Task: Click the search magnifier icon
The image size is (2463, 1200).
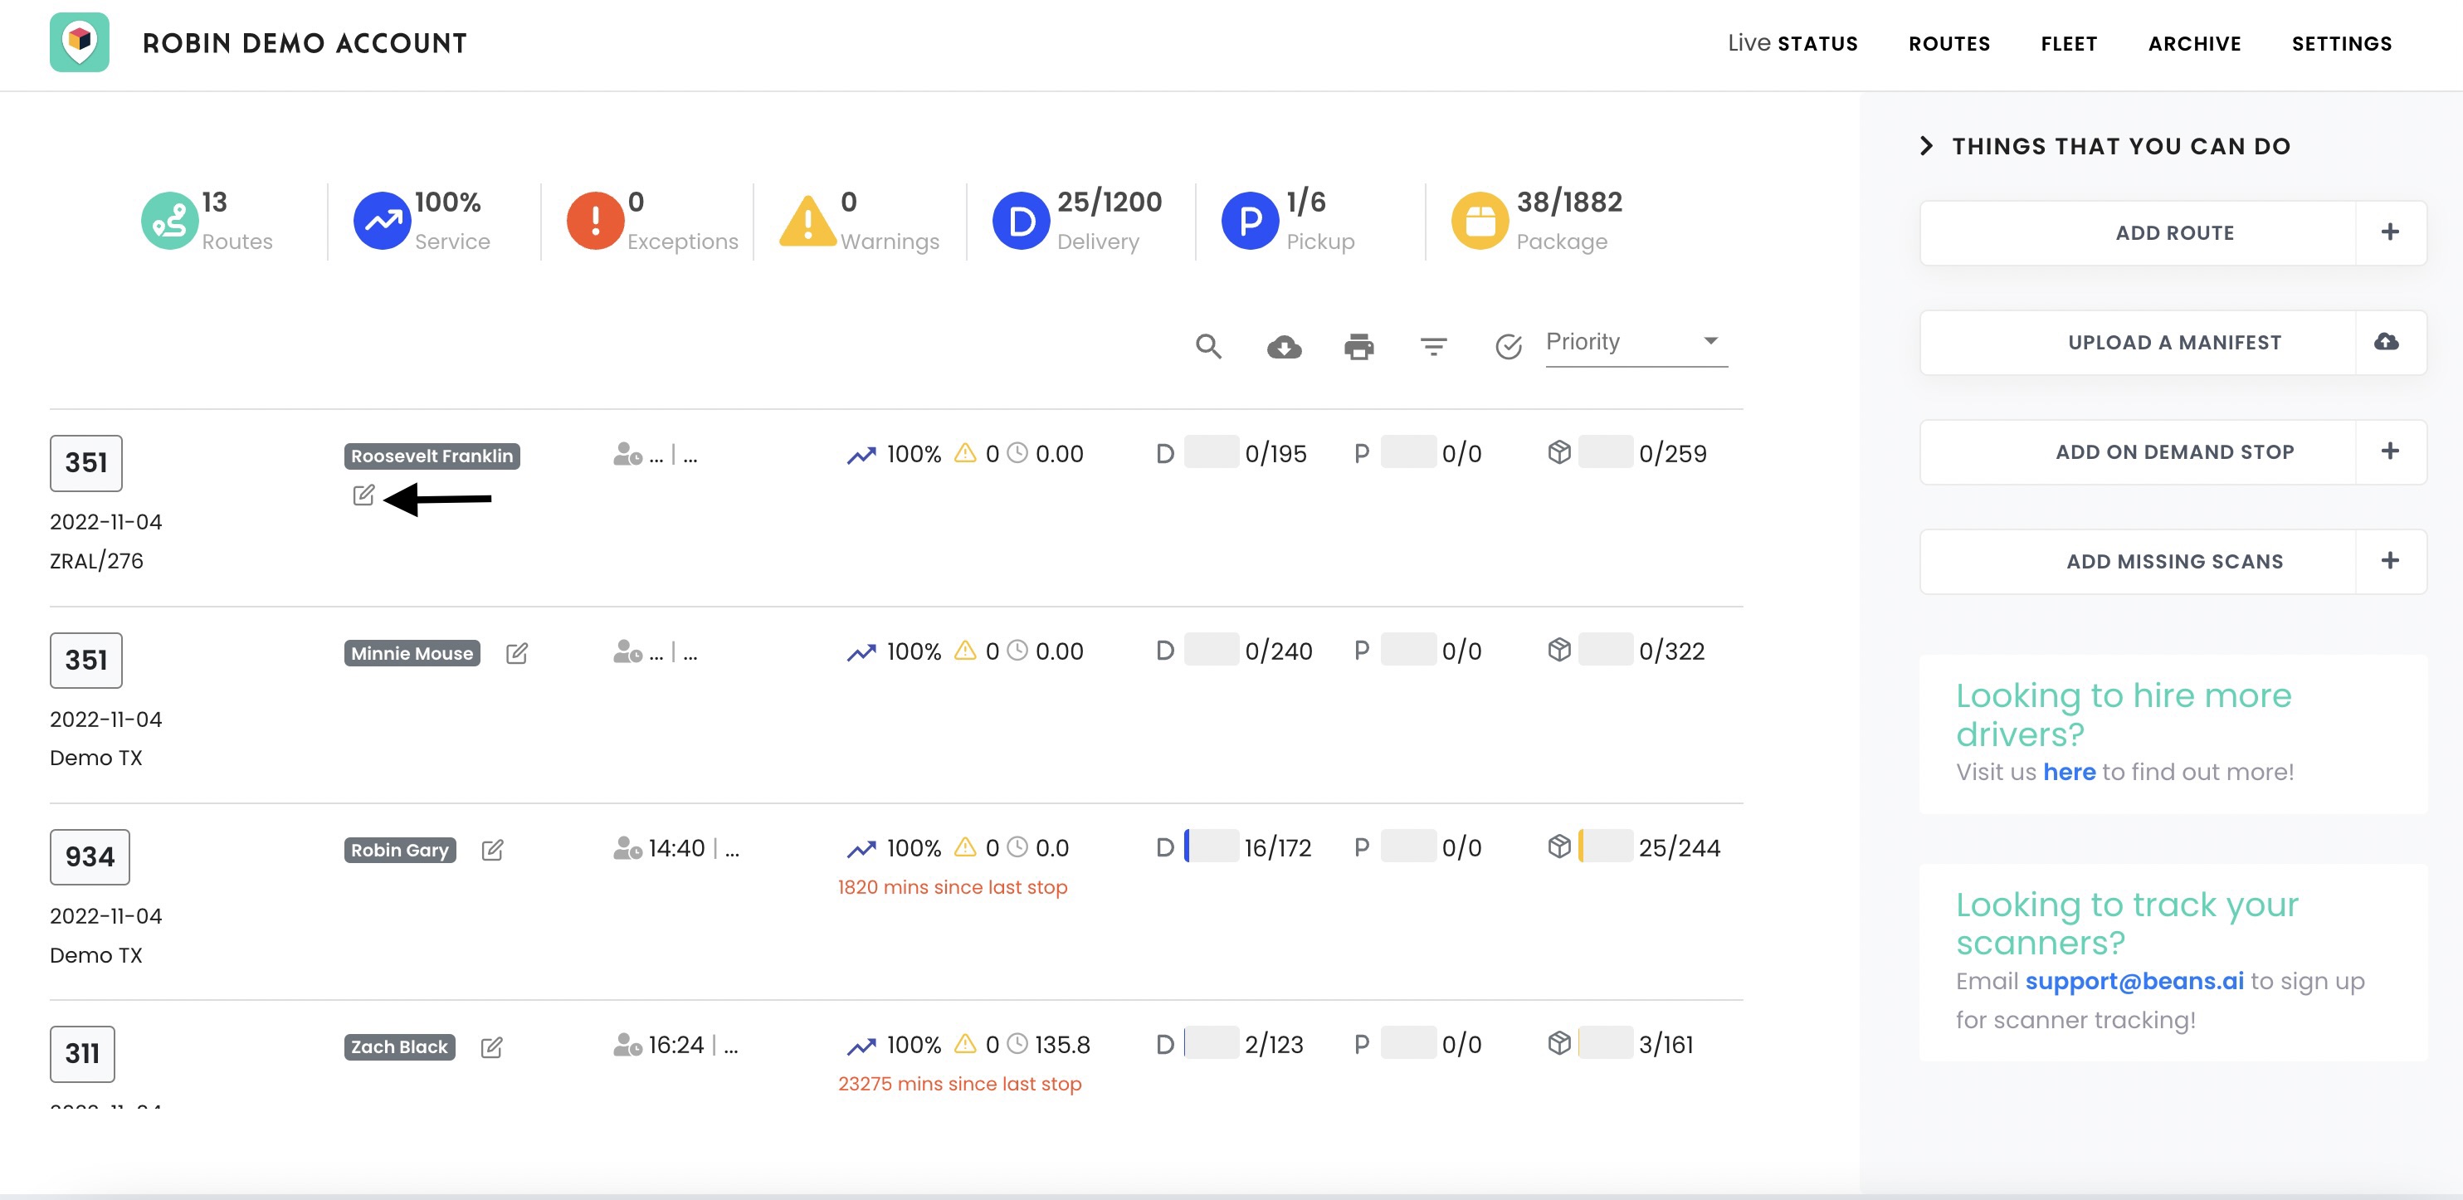Action: pos(1208,346)
